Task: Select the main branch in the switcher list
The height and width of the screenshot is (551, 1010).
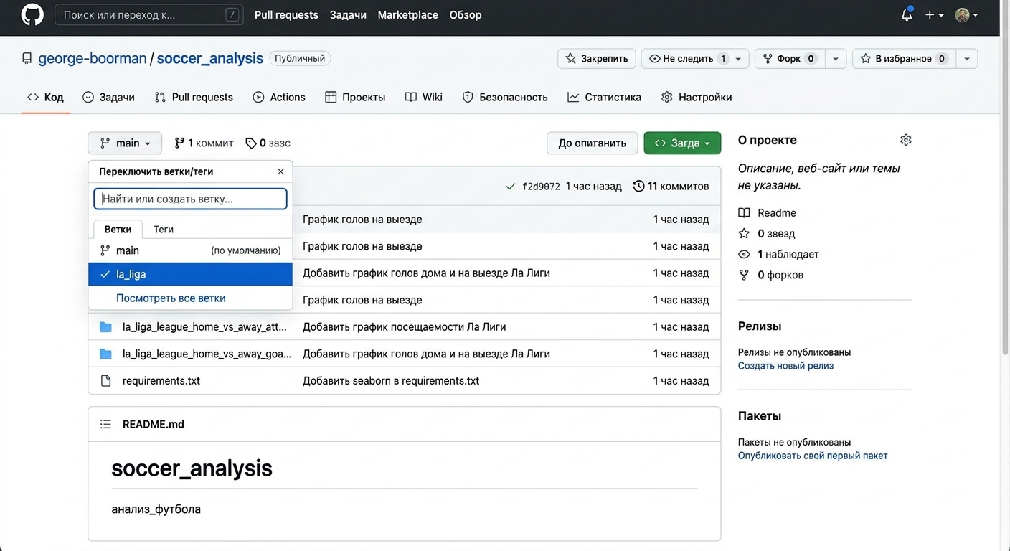Action: click(190, 250)
